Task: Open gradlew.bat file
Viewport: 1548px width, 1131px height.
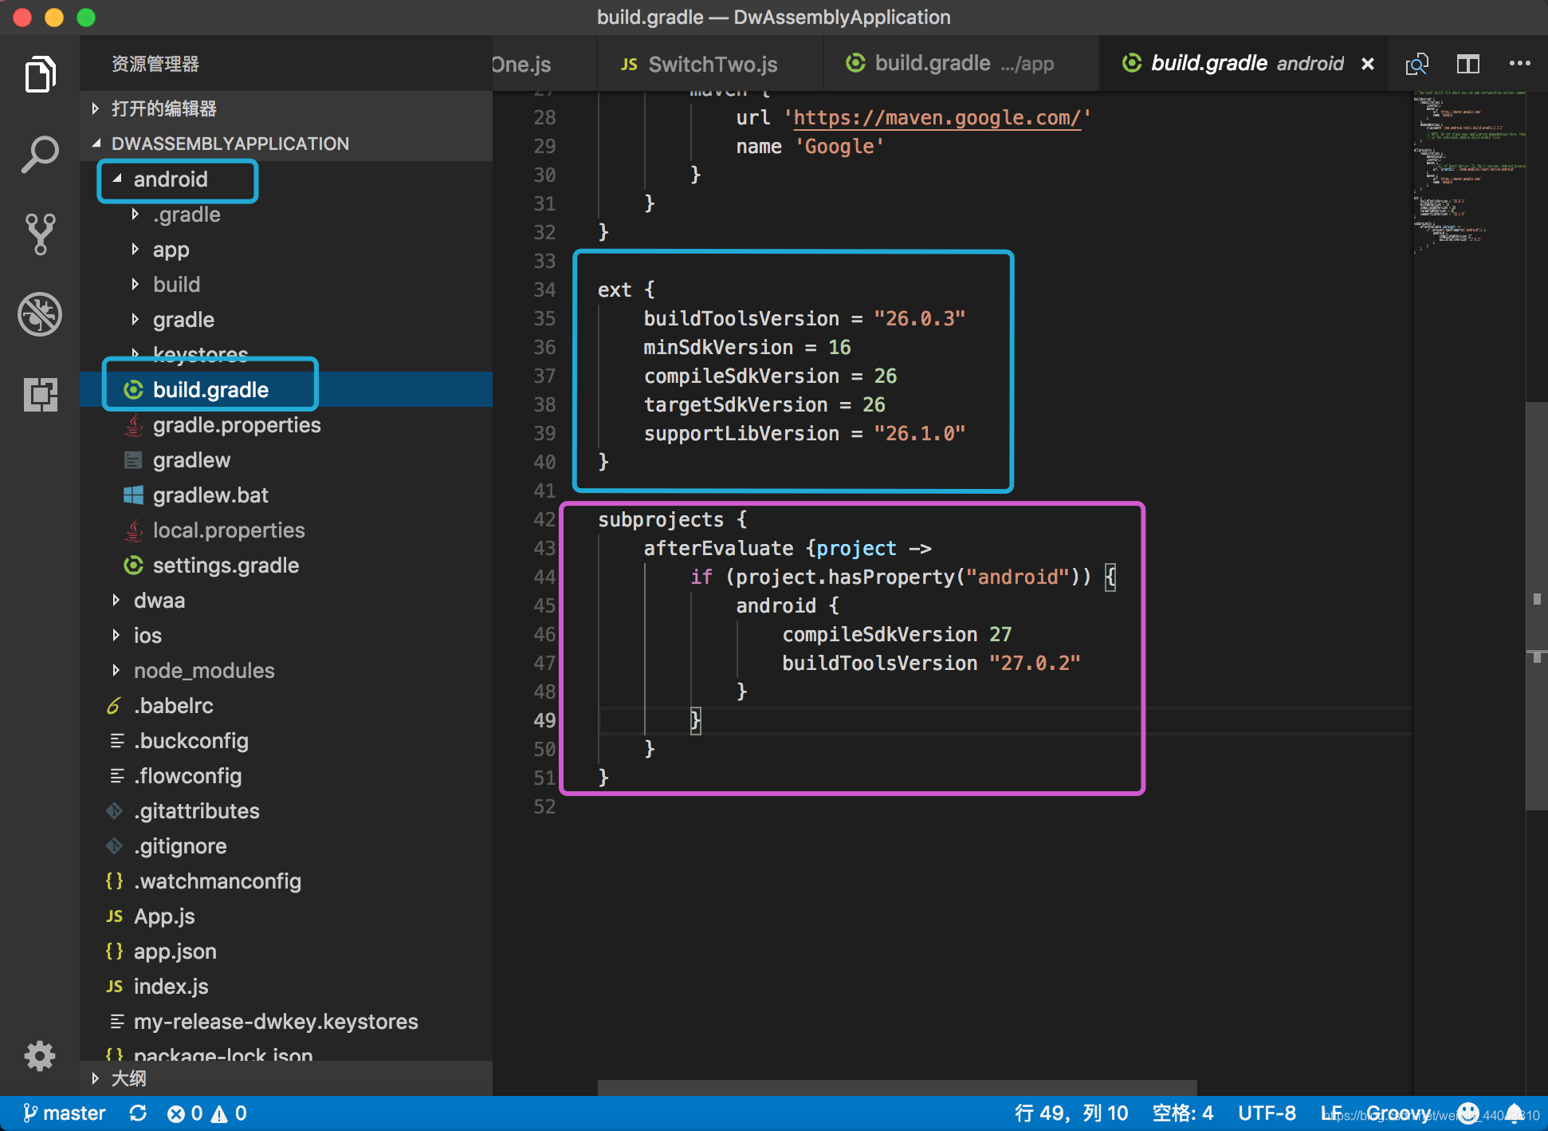Action: coord(286,495)
